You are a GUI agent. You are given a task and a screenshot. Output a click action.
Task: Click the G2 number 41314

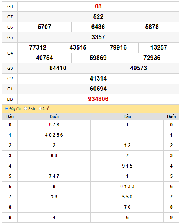[98, 79]
